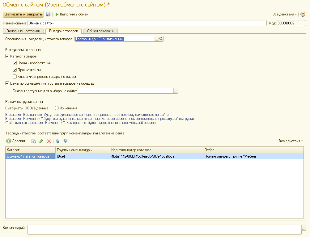Click the save floppy disk icon
Image resolution: width=310 pixels, height=237 pixels.
click(48, 14)
